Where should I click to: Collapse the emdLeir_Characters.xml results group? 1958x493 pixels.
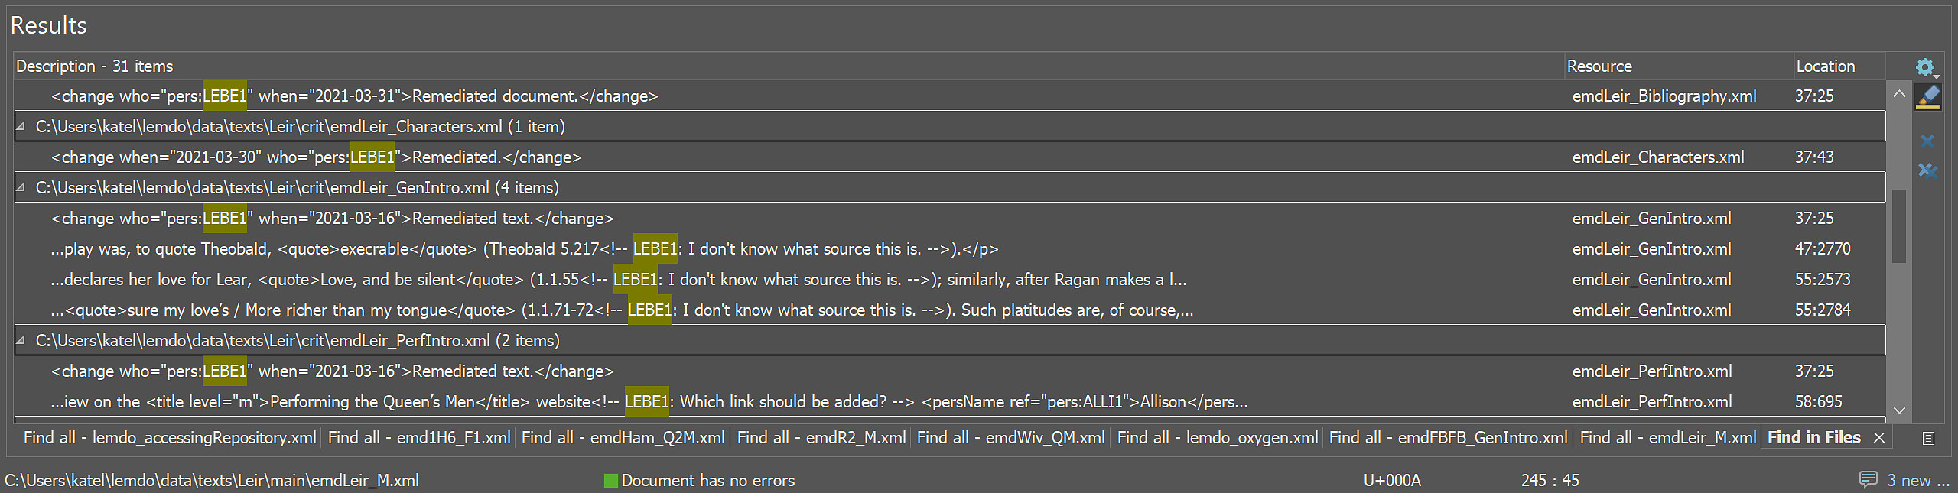[21, 126]
